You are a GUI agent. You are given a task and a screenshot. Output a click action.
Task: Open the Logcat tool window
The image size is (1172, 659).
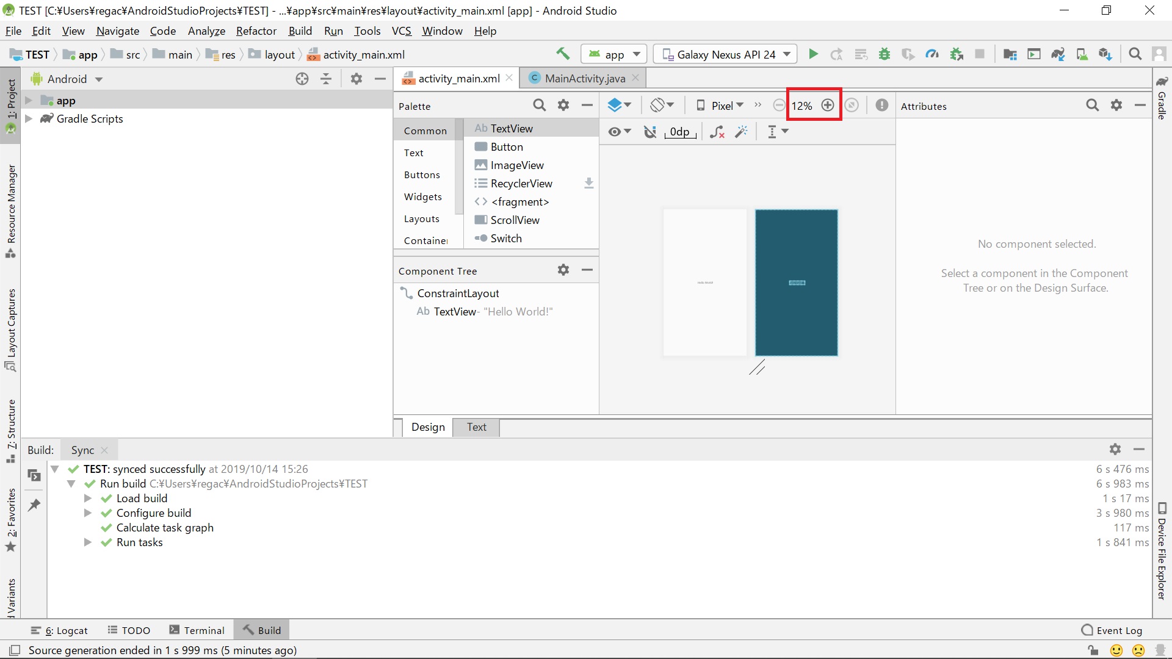click(59, 630)
